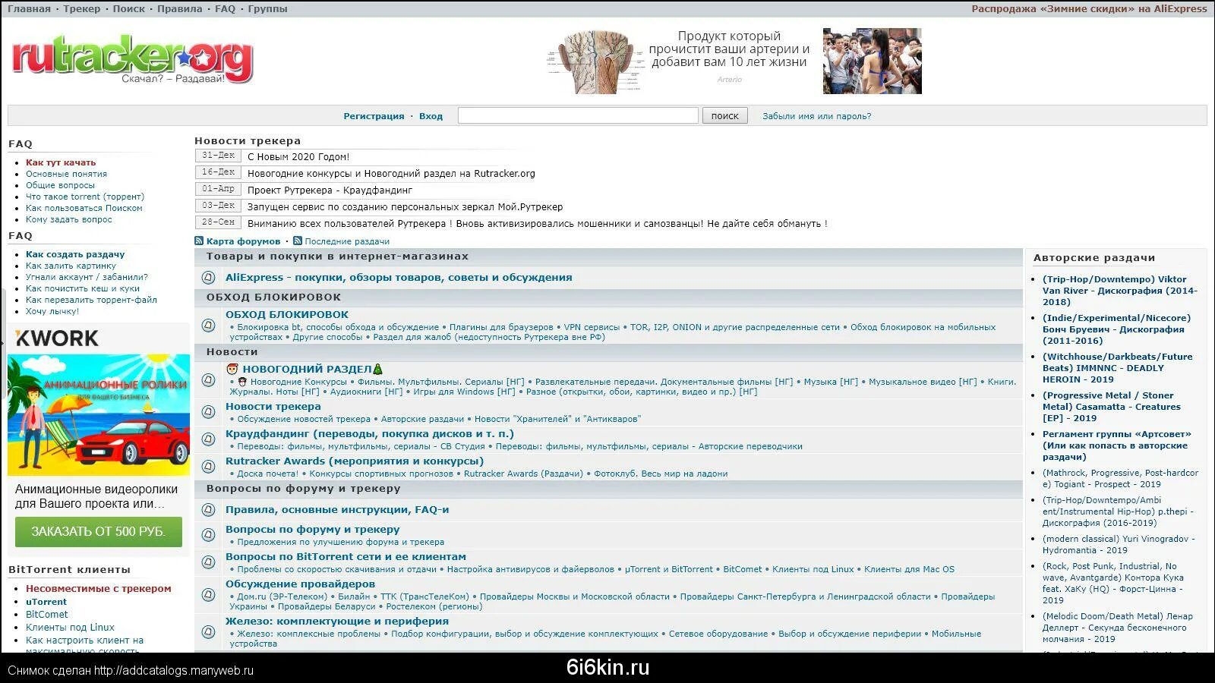Click ЗАКАЗАТЬ ОТ 500 РУБ. button

(x=99, y=532)
